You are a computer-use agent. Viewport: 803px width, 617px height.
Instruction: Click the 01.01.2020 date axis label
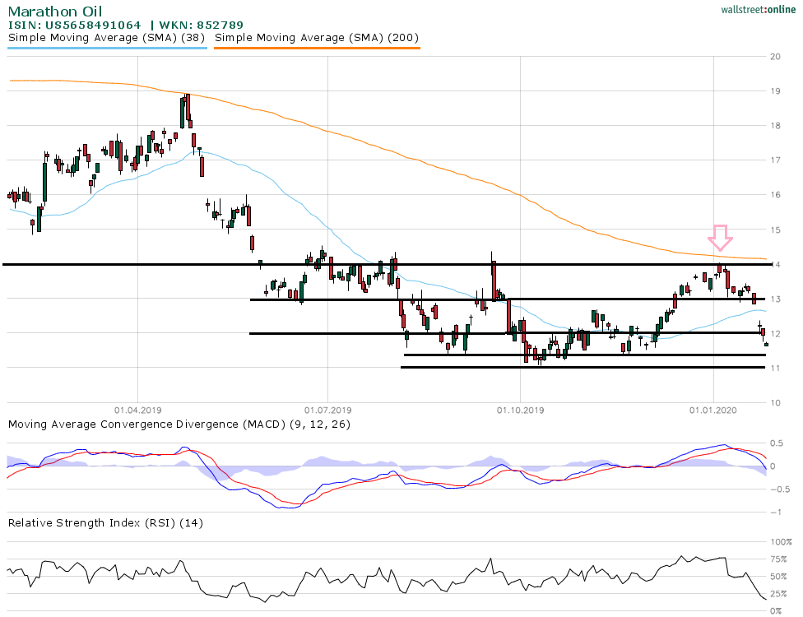click(713, 409)
